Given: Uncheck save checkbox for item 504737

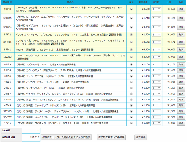Looking at the screenshot, I should tap(131, 117).
